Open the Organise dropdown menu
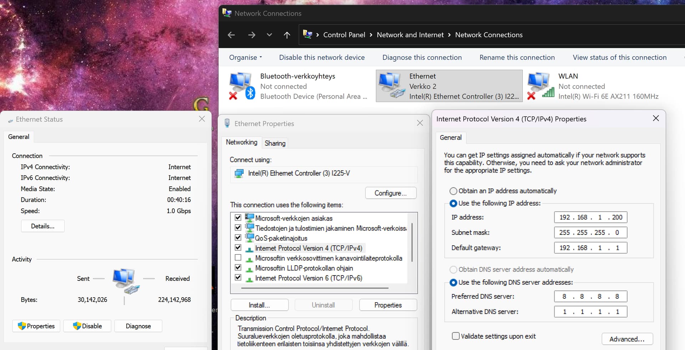The image size is (685, 350). pyautogui.click(x=245, y=57)
